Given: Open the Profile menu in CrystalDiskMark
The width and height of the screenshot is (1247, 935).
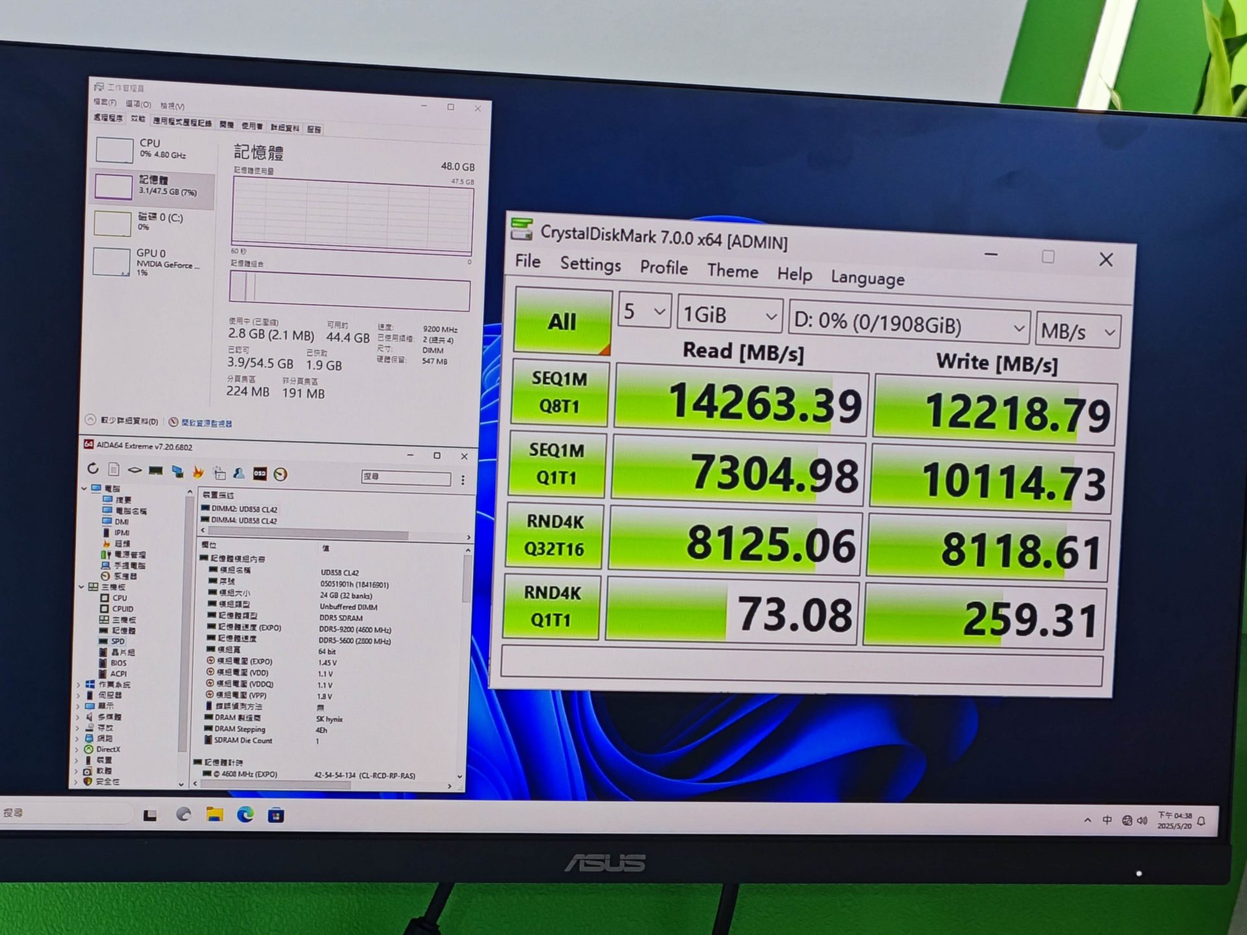Looking at the screenshot, I should coord(663,268).
